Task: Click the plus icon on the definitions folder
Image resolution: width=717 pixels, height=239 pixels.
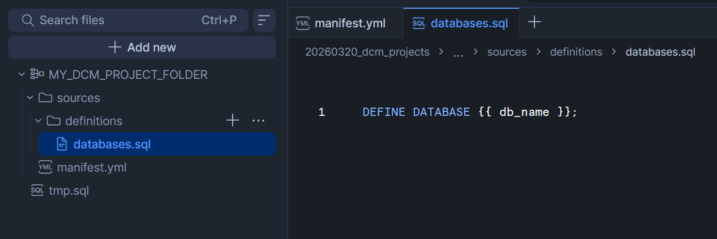Action: coord(233,121)
